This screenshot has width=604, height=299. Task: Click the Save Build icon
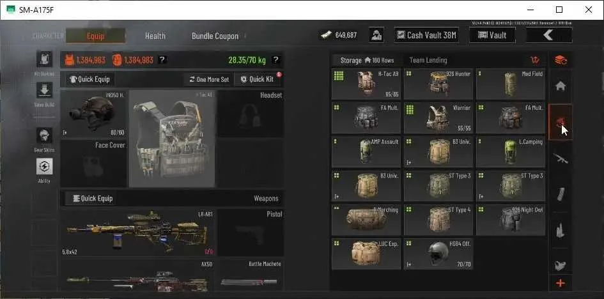44,90
